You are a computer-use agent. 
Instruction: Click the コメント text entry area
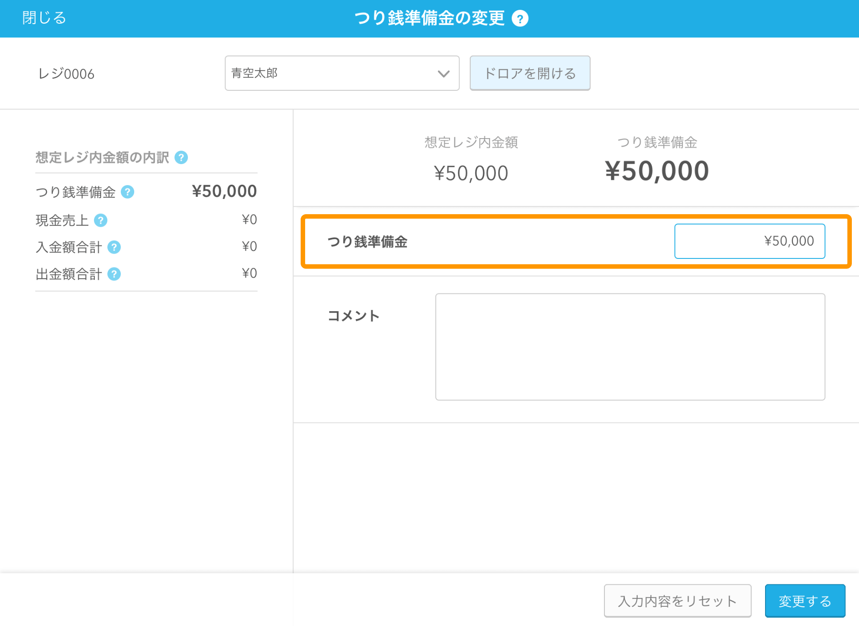click(x=630, y=347)
